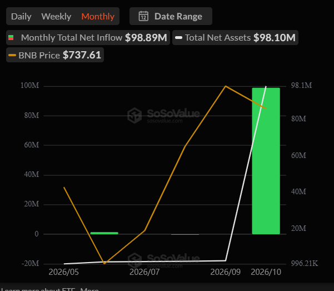Click the 98.1M right axis label

pos(301,85)
